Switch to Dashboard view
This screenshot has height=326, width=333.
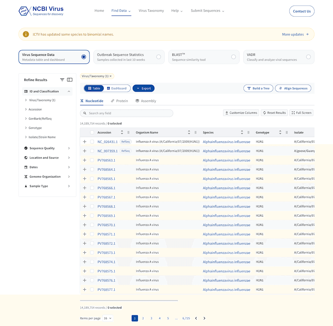click(117, 88)
